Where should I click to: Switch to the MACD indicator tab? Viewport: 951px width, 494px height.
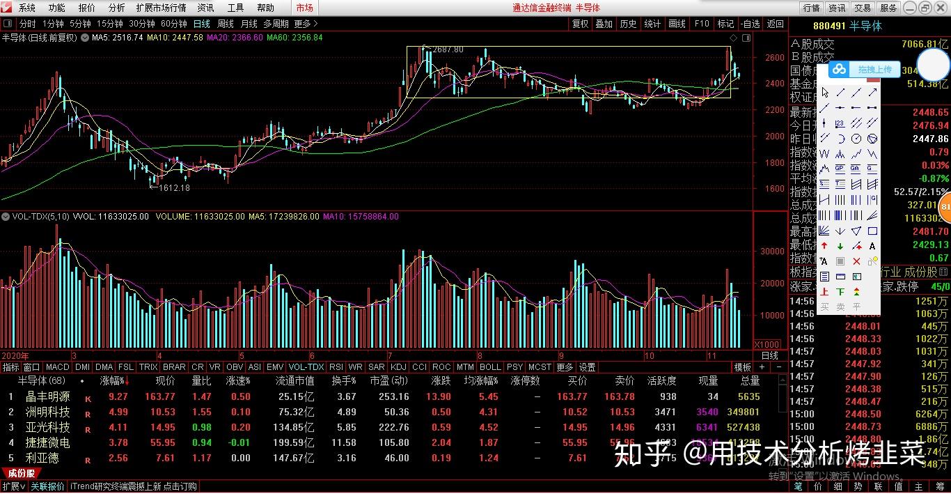[x=58, y=367]
